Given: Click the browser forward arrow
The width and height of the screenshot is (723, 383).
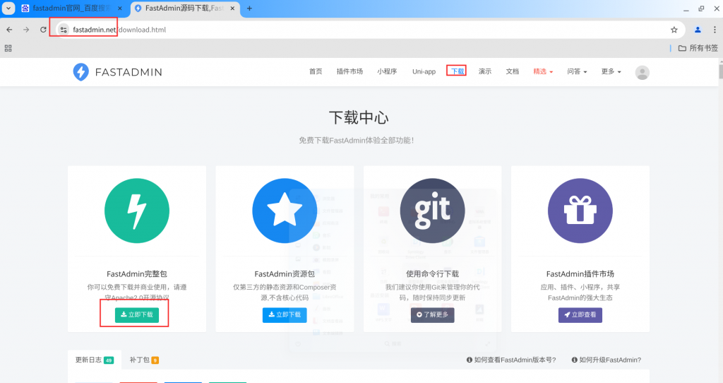Looking at the screenshot, I should (x=26, y=30).
